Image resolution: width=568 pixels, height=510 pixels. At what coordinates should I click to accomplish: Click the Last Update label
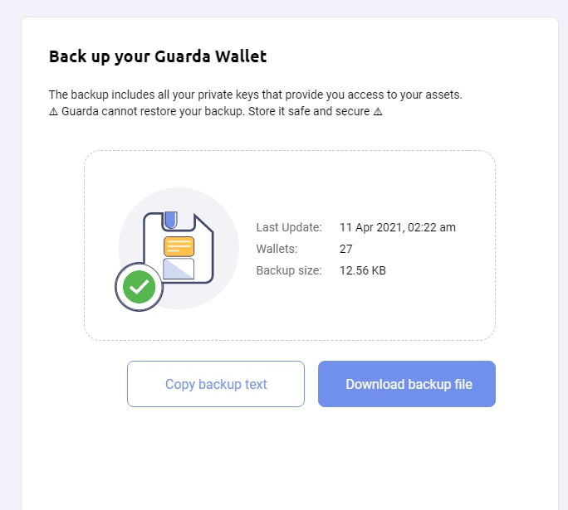pyautogui.click(x=289, y=227)
